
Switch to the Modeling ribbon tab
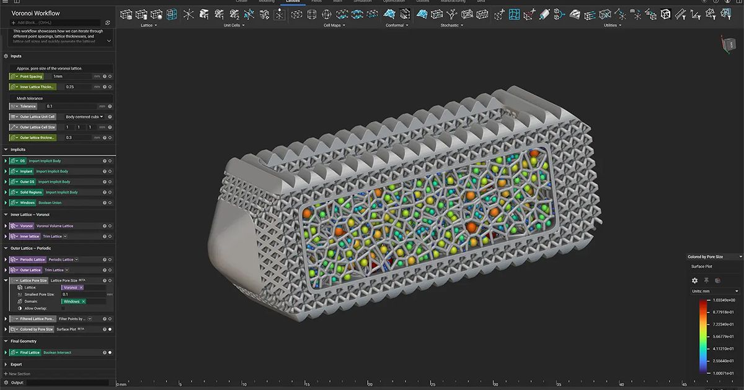(x=266, y=2)
